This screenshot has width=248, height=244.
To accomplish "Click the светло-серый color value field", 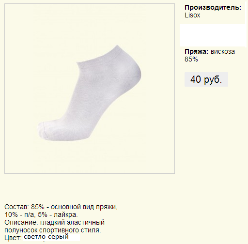I will pos(51,237).
